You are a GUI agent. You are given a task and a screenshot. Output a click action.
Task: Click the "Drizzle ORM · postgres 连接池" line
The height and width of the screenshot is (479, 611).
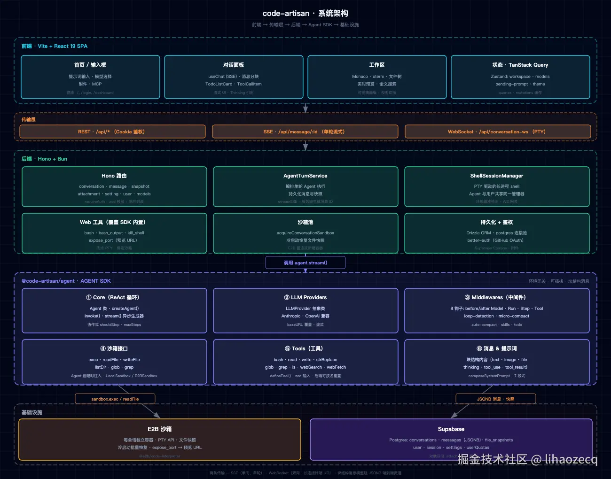[497, 233]
